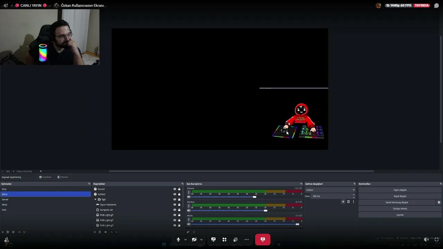Enable Stüdyo Modu
Screen dimensions: 443x249
point(400,209)
